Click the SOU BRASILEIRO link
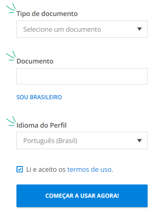 (39, 97)
